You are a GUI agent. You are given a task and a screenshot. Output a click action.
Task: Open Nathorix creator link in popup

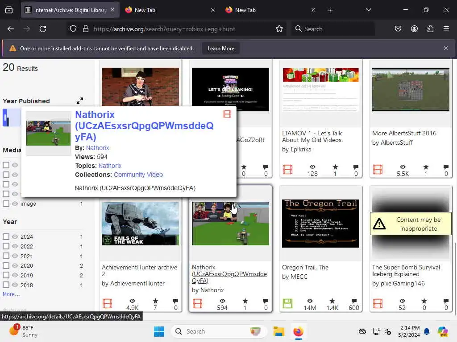97,148
